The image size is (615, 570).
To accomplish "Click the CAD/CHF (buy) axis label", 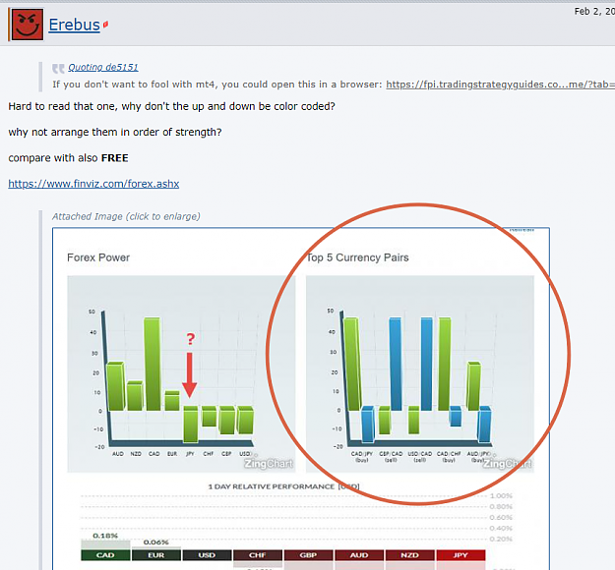I will pos(449,456).
